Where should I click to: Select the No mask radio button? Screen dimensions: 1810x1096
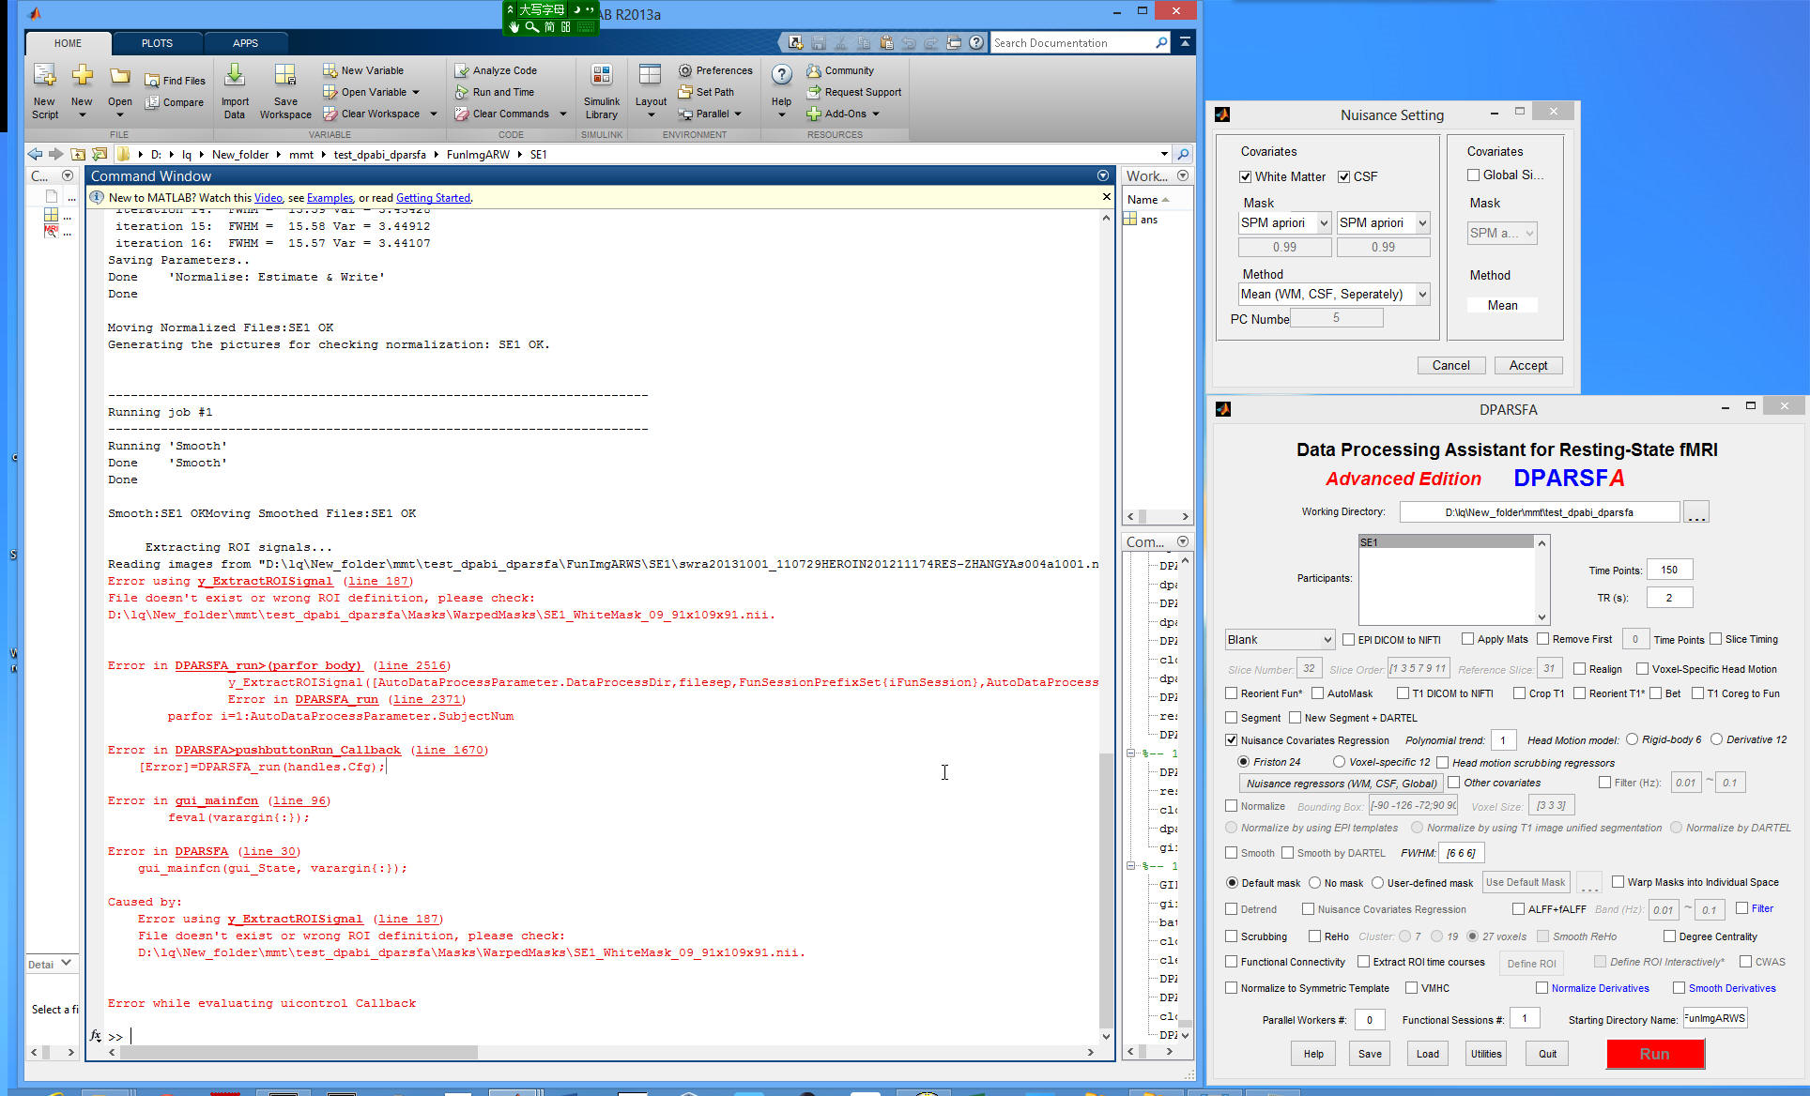[1315, 883]
